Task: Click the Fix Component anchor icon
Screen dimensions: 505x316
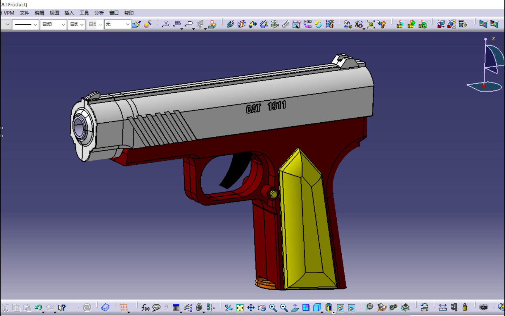Action: (275, 24)
